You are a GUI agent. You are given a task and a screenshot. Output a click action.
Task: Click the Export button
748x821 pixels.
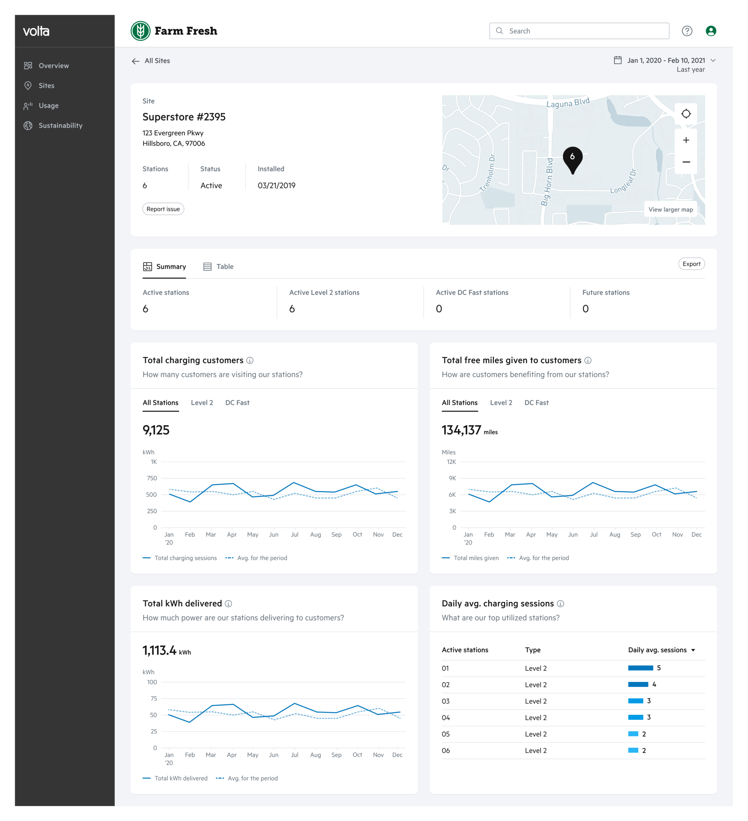[691, 264]
